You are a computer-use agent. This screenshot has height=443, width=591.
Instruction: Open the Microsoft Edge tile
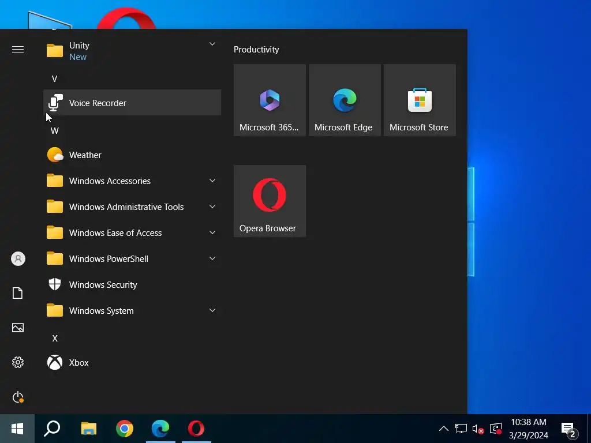coord(345,100)
